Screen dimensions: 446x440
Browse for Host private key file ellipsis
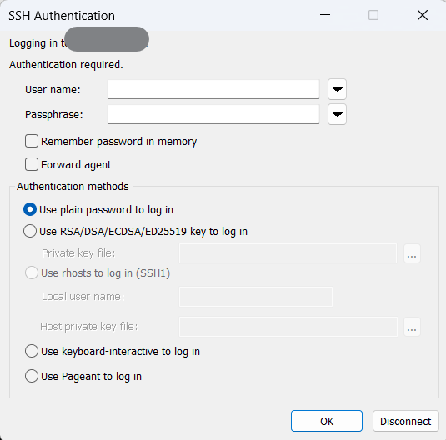point(412,327)
